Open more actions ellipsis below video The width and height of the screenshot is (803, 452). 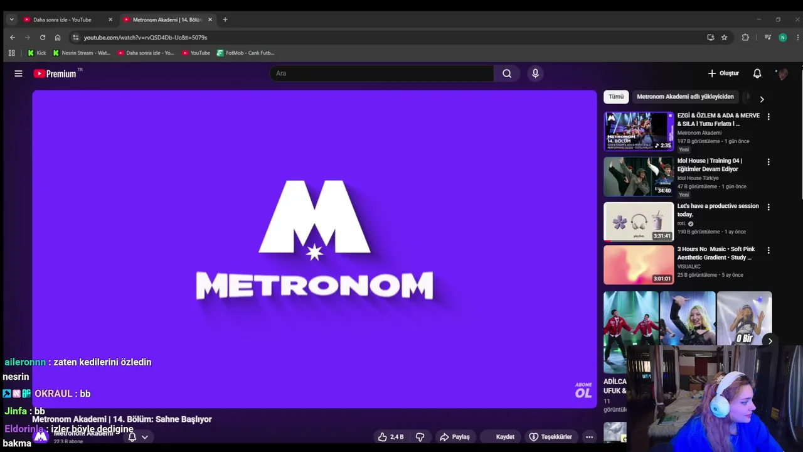589,437
